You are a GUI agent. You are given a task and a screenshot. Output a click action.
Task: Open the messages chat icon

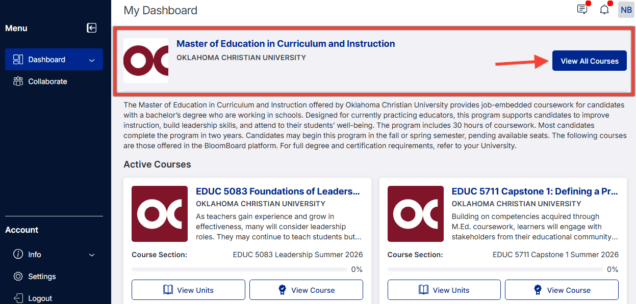582,9
